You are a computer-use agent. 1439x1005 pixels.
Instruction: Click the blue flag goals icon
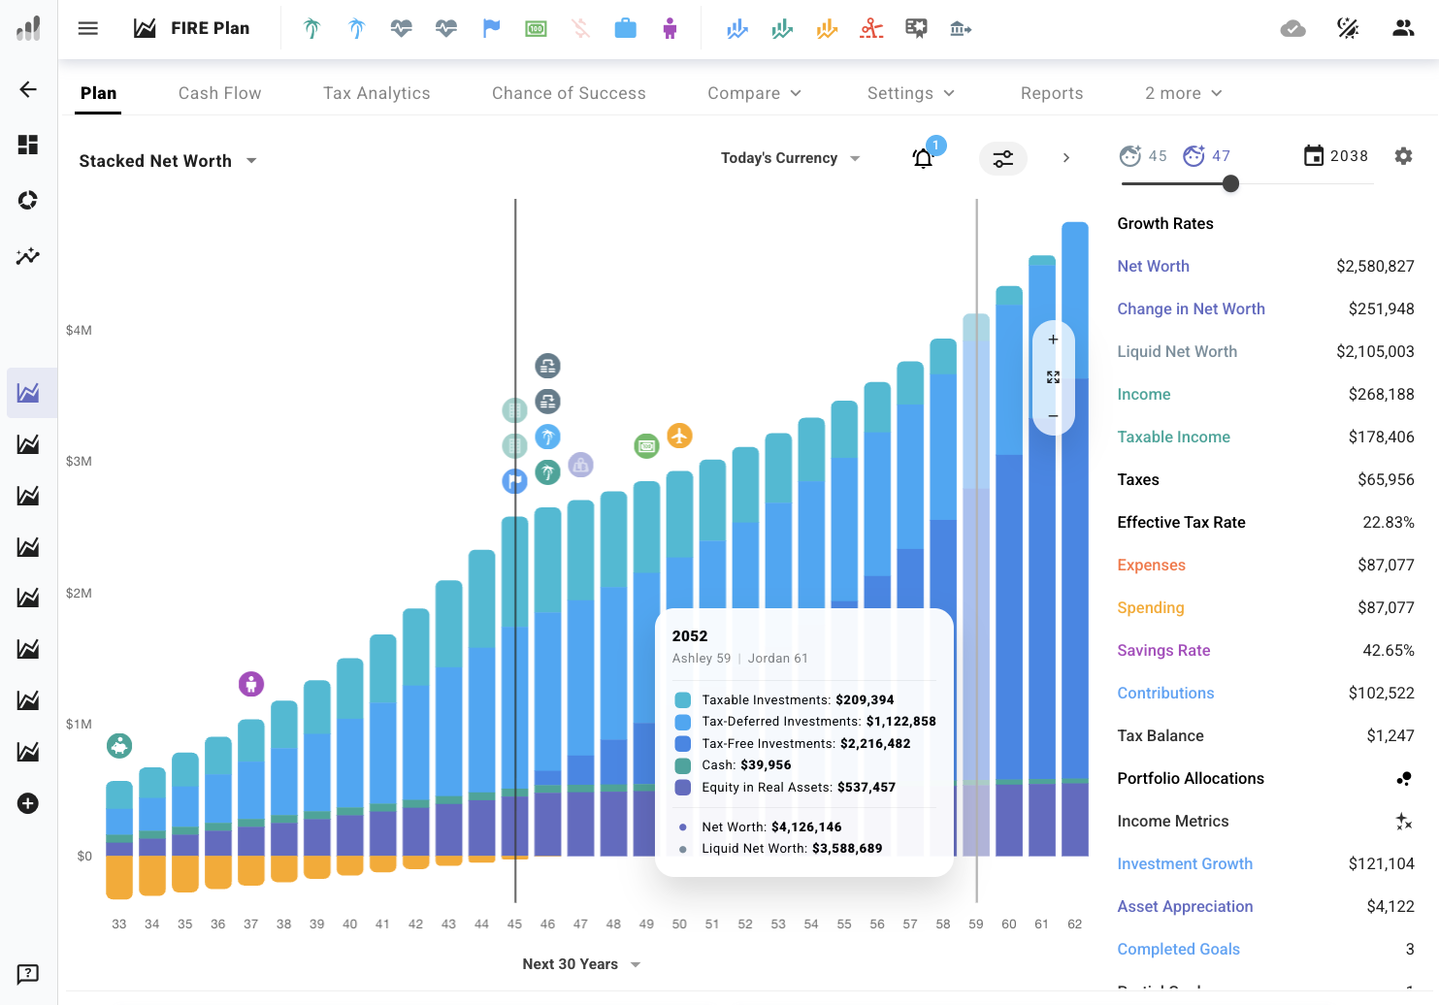pos(491,28)
